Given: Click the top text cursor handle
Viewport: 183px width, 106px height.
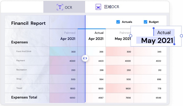Looking at the screenshot, I should [x=153, y=28].
